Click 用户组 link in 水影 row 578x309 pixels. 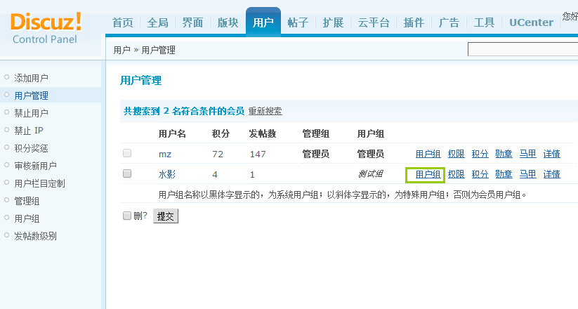coord(428,174)
